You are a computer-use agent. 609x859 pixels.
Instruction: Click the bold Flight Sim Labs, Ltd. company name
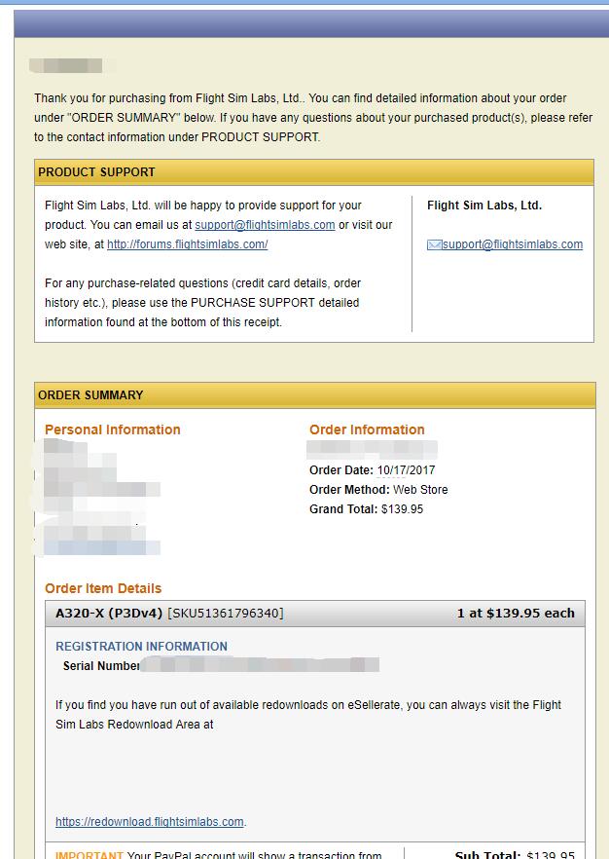pos(484,205)
